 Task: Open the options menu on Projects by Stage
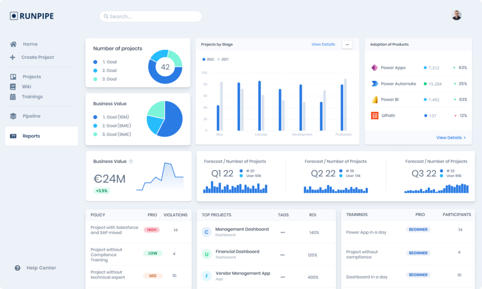pyautogui.click(x=347, y=44)
